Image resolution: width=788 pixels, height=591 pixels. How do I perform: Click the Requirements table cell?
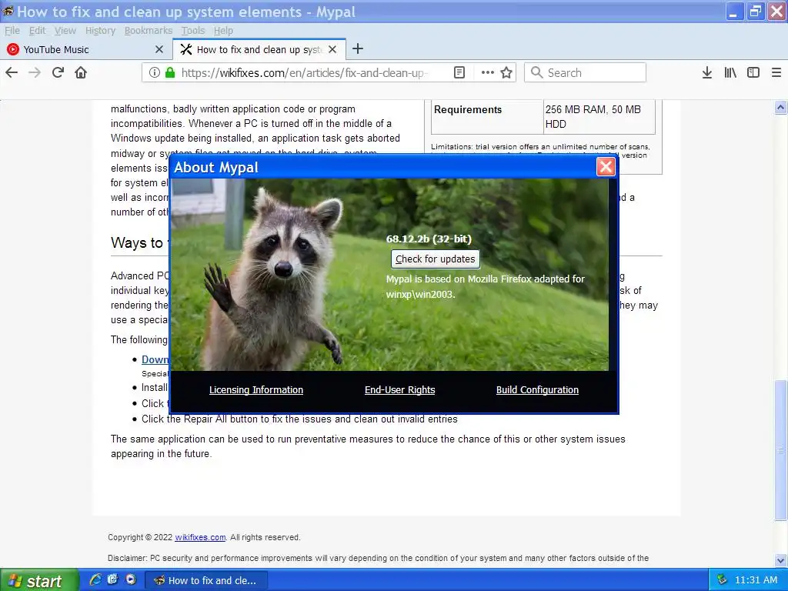[487, 116]
